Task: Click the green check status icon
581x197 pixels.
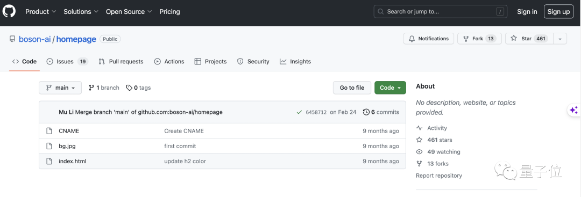Action: (300, 112)
